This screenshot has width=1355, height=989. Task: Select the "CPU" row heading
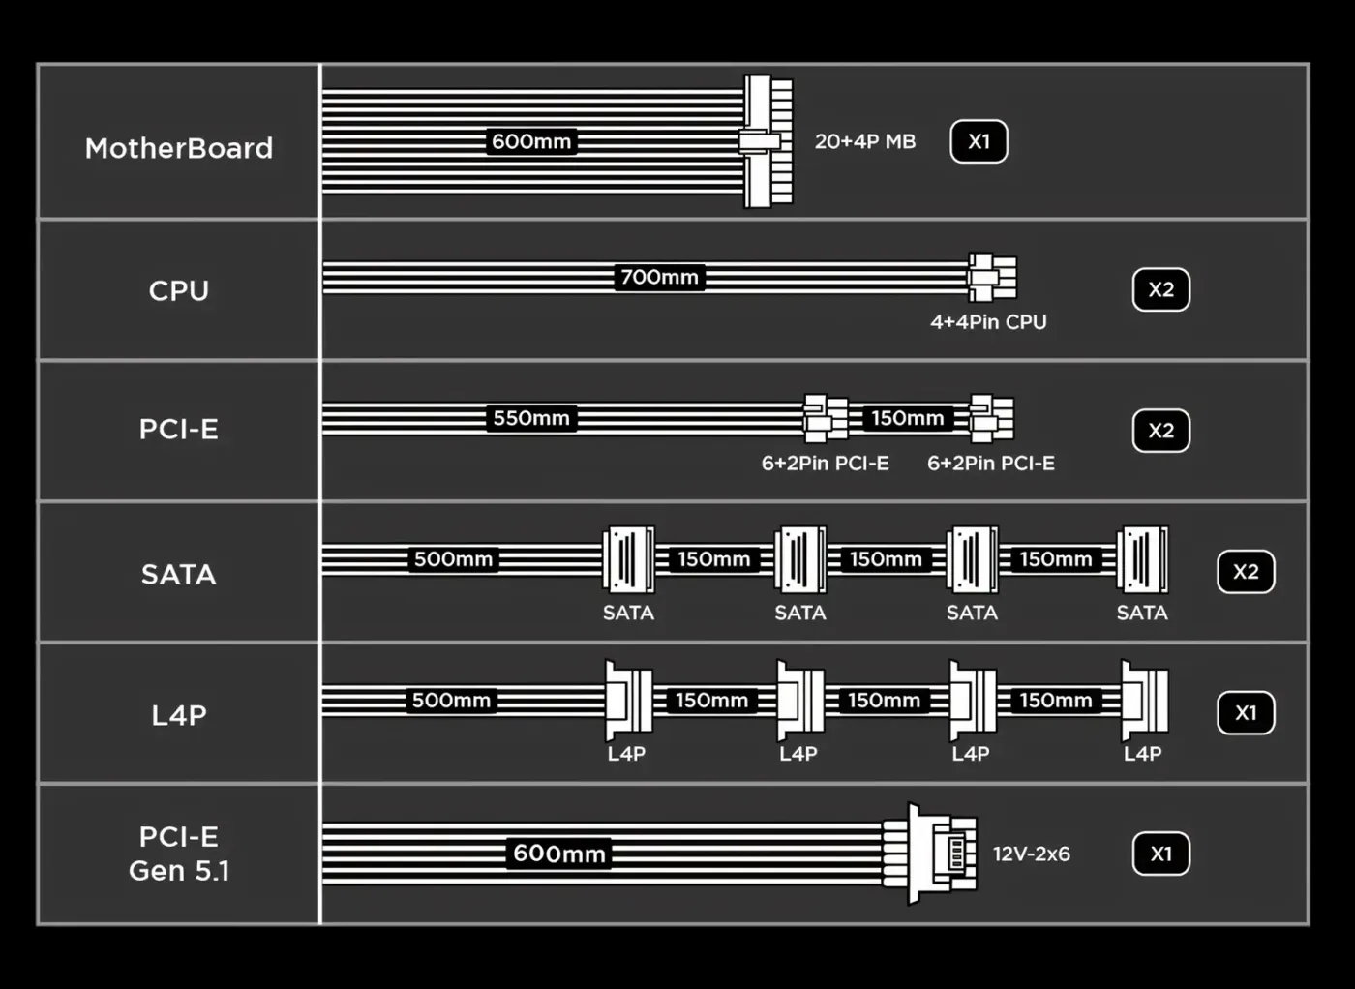(179, 290)
